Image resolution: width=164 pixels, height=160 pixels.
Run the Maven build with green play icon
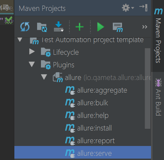tap(101, 27)
